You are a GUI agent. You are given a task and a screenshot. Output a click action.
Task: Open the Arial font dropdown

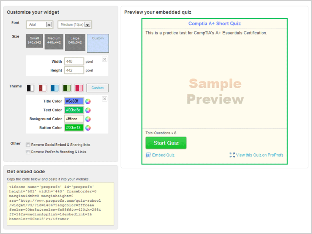coord(40,25)
